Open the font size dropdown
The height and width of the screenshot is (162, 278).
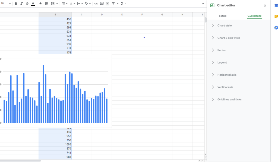click(x=5, y=4)
